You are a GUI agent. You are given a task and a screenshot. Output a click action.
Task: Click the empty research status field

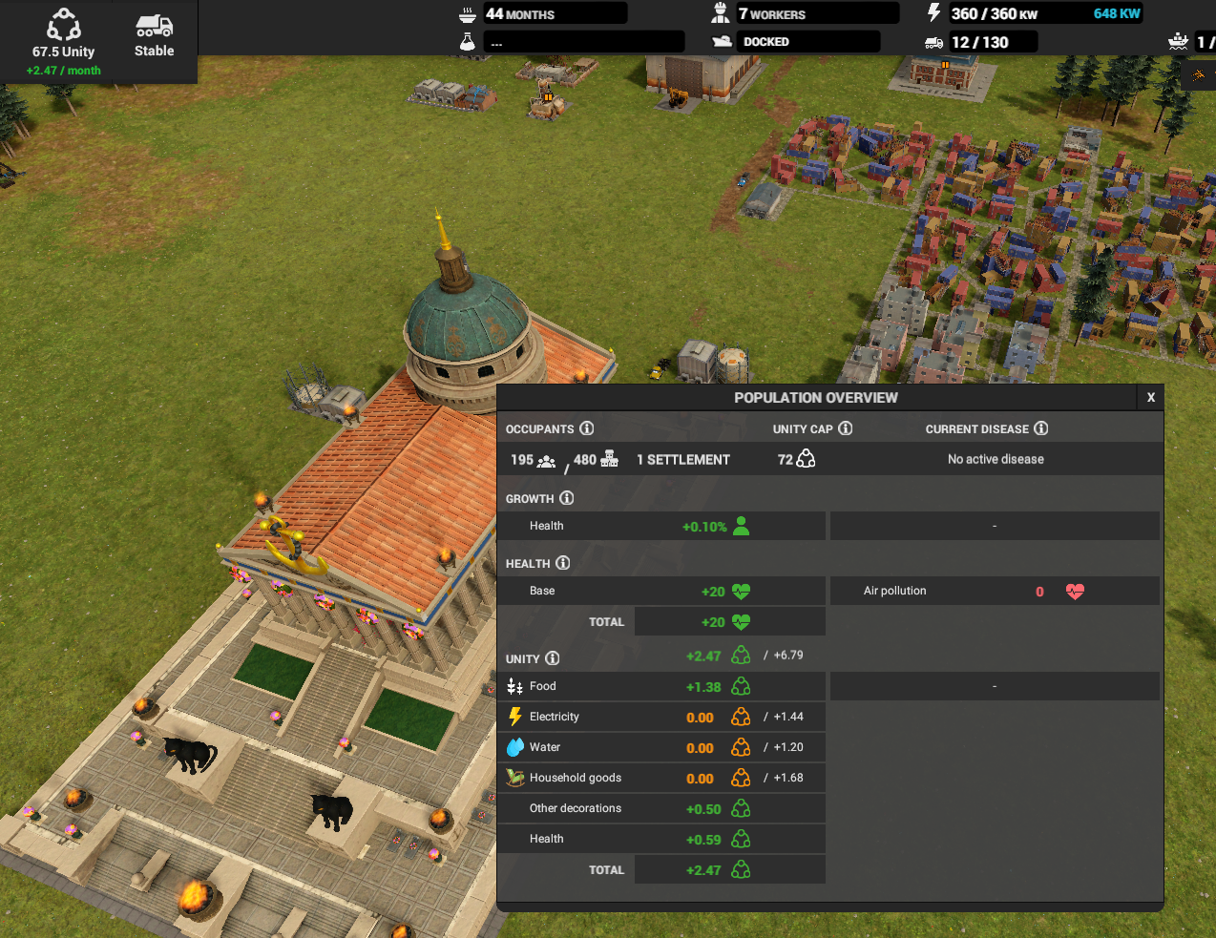[584, 42]
